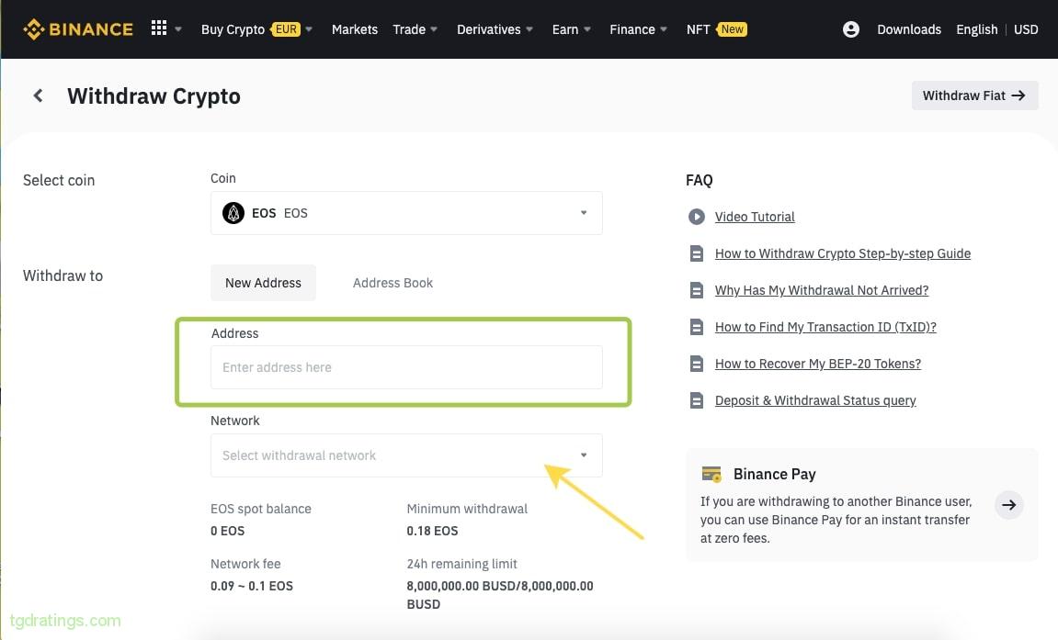Expand the Earn dropdown menu
Viewport: 1058px width, 640px height.
click(572, 29)
